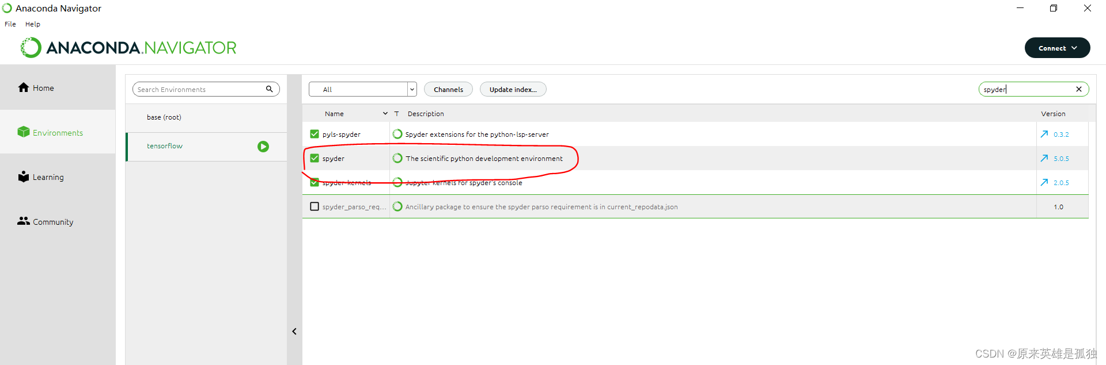Click the T column header
The height and width of the screenshot is (365, 1106).
click(396, 114)
